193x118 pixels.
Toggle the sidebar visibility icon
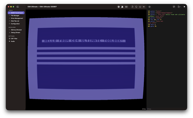[18, 7]
